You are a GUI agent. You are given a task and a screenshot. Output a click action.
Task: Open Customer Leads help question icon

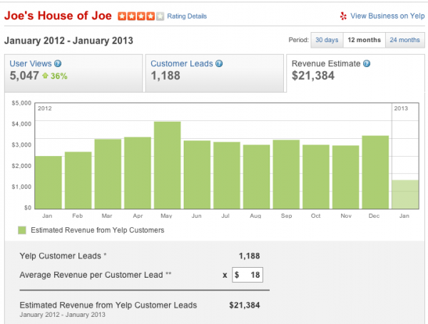[219, 63]
